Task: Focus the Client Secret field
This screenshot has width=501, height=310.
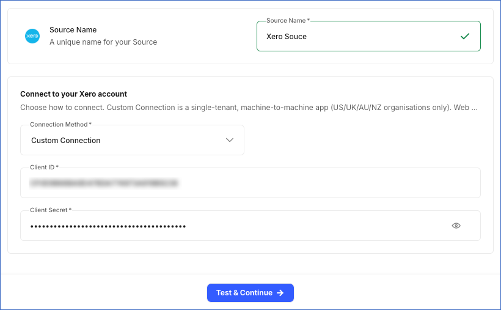Action: pyautogui.click(x=250, y=226)
